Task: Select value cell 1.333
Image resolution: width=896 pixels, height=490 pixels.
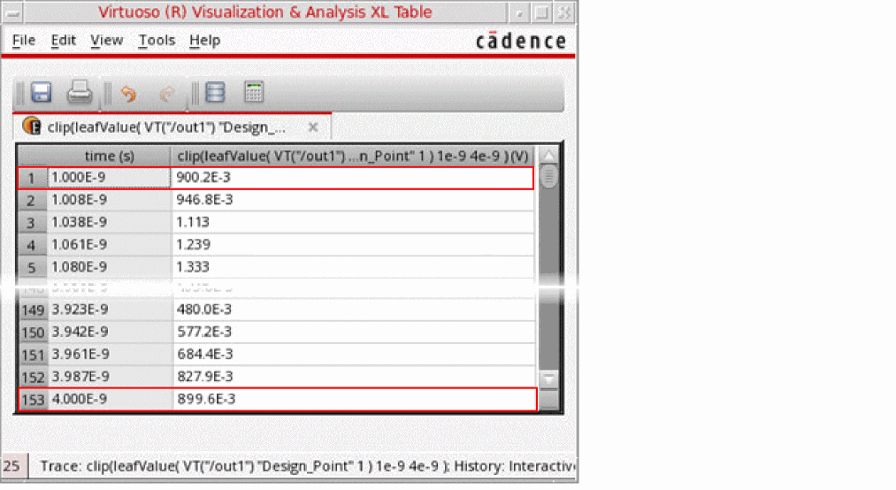Action: click(x=353, y=267)
